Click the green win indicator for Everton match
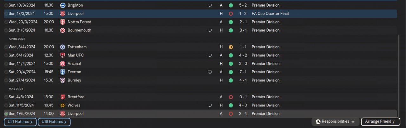Image resolution: width=406 pixels, height=128 pixels. point(231,72)
